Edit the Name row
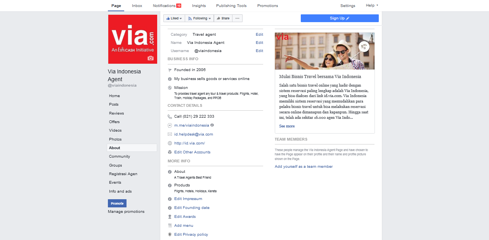The height and width of the screenshot is (240, 489). [x=259, y=43]
